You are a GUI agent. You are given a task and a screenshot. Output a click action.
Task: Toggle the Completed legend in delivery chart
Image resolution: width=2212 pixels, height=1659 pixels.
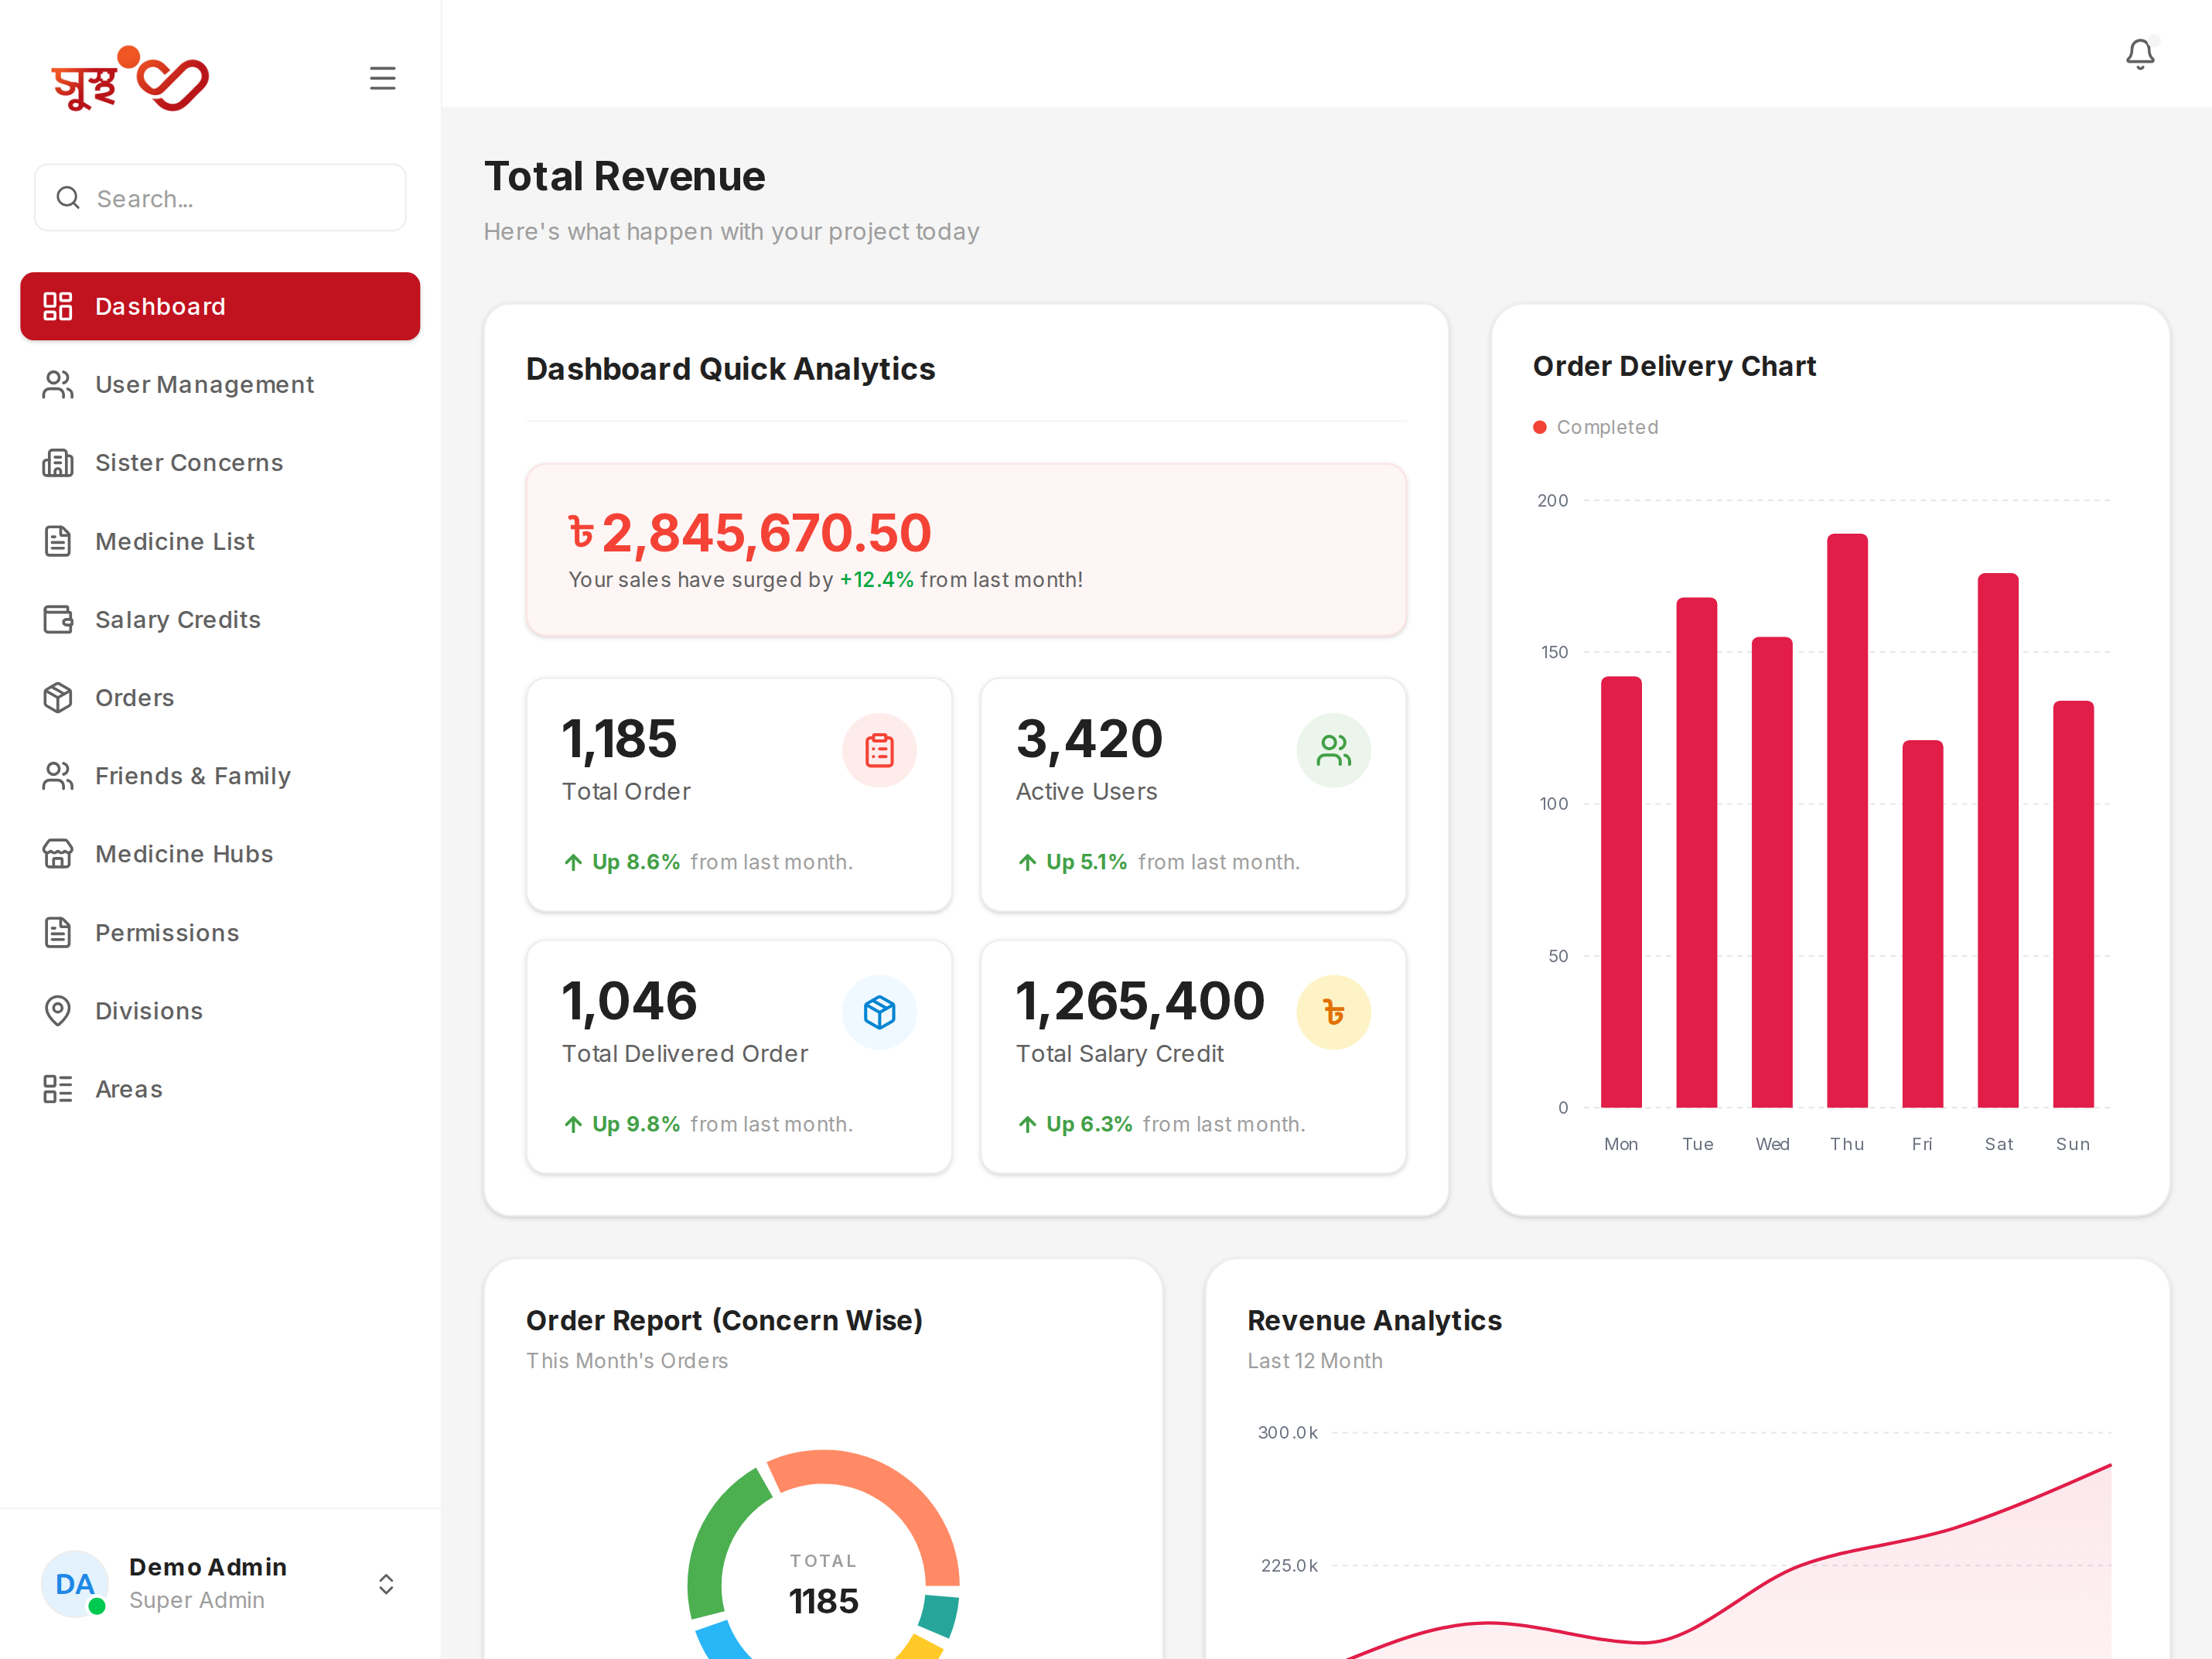pyautogui.click(x=1596, y=427)
